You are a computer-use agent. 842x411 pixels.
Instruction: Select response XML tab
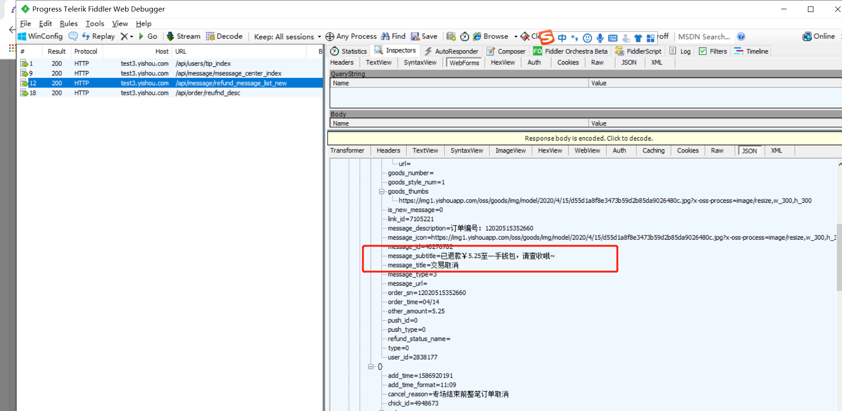click(x=776, y=150)
